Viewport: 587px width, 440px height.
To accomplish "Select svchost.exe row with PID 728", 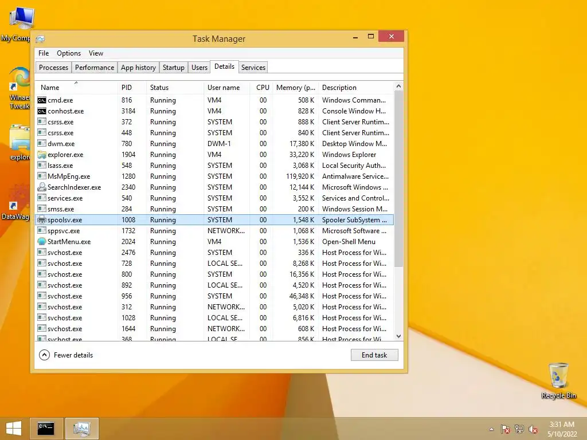I will pyautogui.click(x=214, y=264).
